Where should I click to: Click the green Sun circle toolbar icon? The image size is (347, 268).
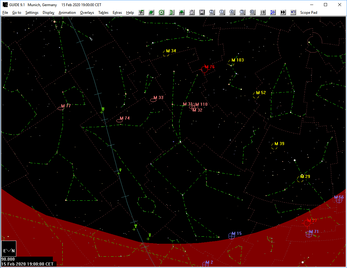pos(162,12)
